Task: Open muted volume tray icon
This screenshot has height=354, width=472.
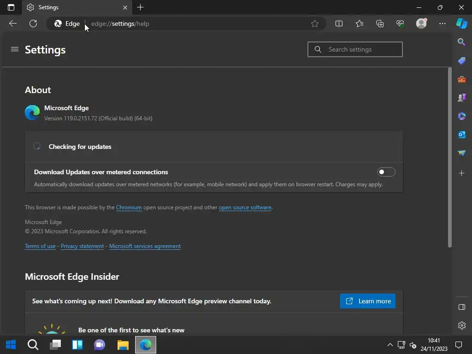Action: click(413, 345)
